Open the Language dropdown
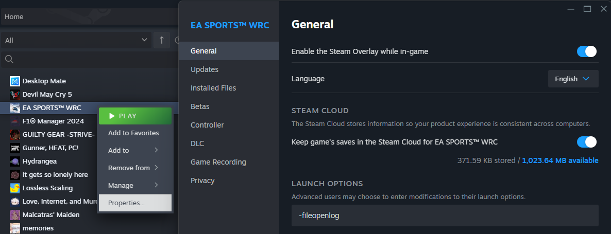Screen dimensions: 611x234 point(573,79)
